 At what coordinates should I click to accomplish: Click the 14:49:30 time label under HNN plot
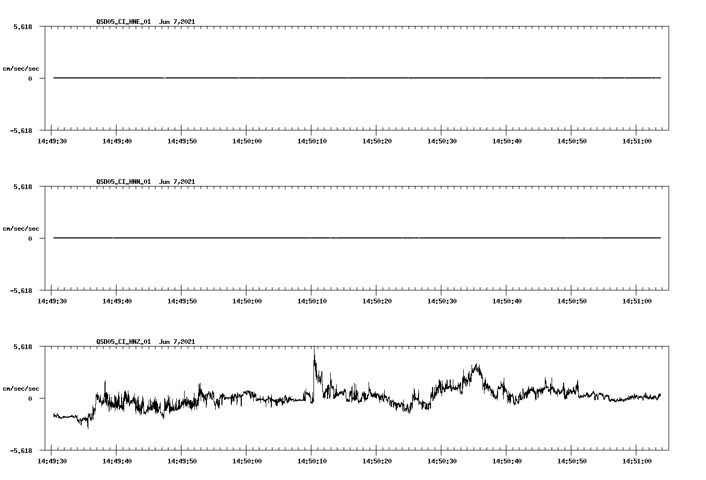pyautogui.click(x=52, y=301)
